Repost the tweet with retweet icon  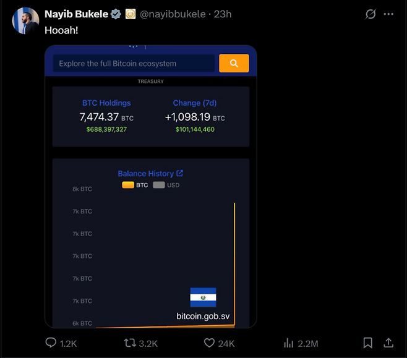[130, 343]
